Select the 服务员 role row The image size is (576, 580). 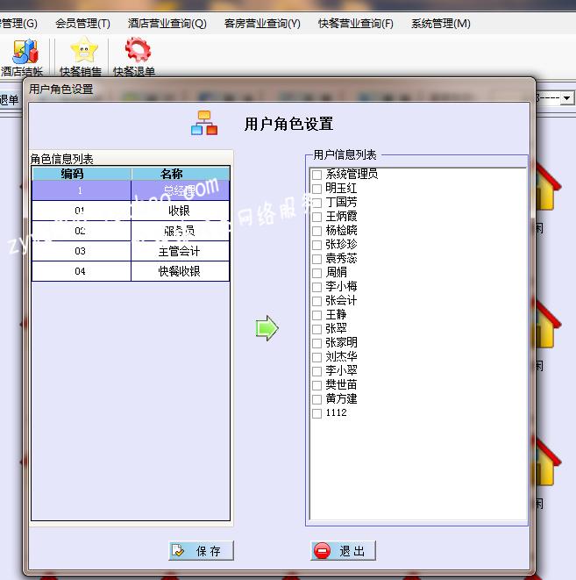point(131,231)
